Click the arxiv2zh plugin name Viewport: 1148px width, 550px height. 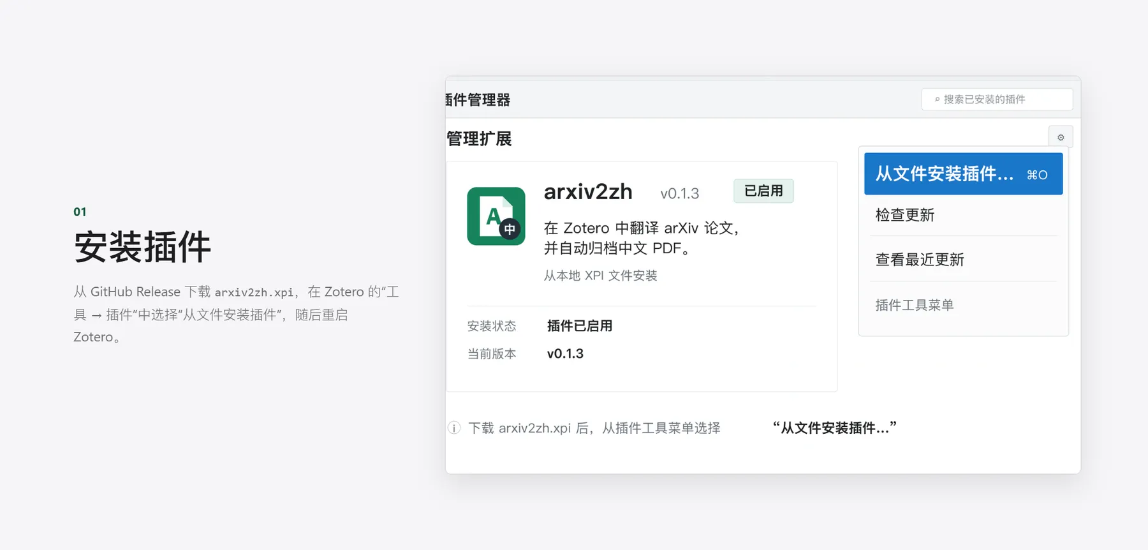588,191
